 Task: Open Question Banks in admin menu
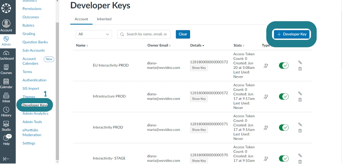(x=35, y=42)
